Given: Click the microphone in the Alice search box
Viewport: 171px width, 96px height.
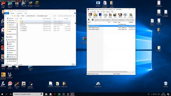Looking at the screenshot, I should click(x=41, y=94).
